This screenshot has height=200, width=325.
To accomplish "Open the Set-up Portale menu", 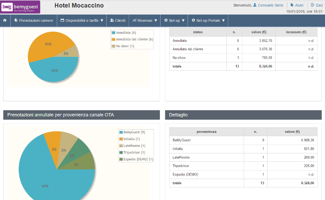I will 208,21.
